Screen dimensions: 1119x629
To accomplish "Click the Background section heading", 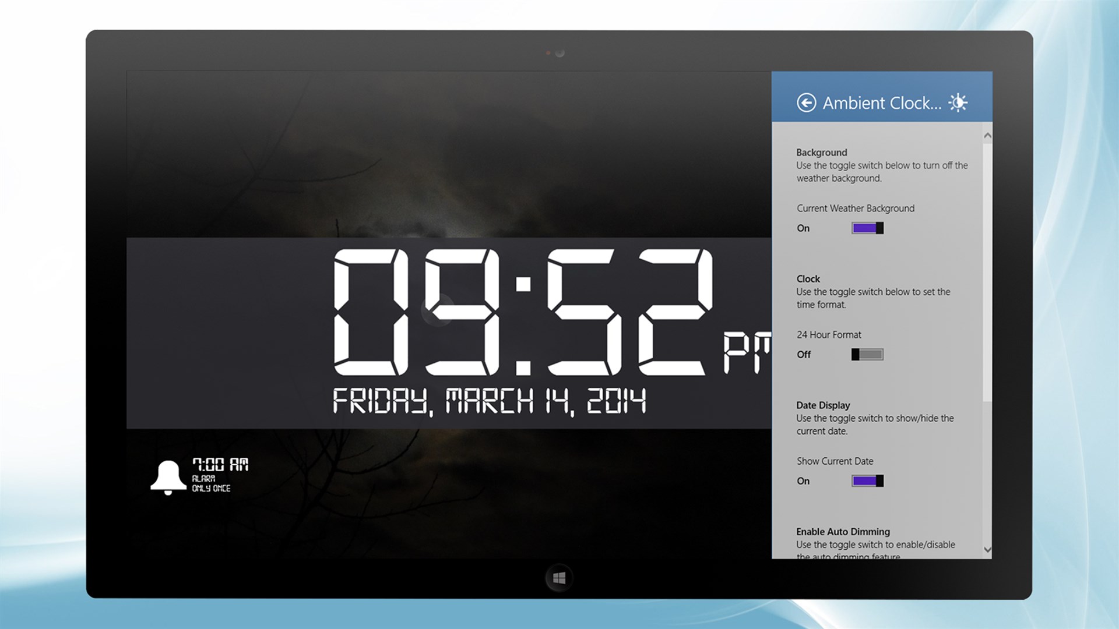I will point(821,153).
